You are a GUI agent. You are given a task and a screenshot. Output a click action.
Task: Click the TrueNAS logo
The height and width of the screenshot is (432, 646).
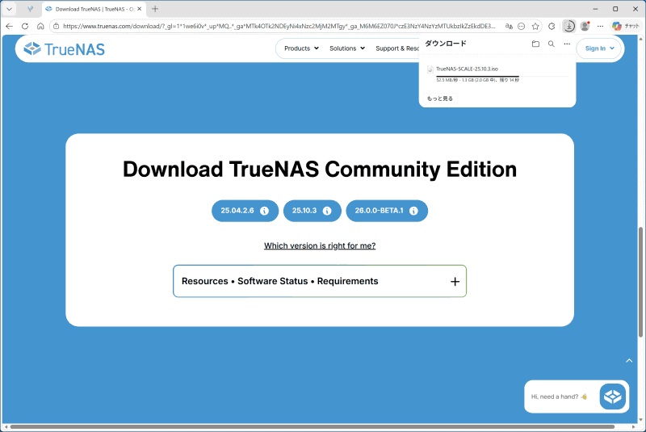click(x=64, y=49)
